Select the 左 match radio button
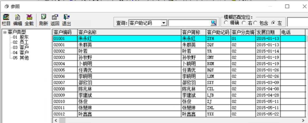This screenshot has height=123, width=308. click(x=273, y=23)
